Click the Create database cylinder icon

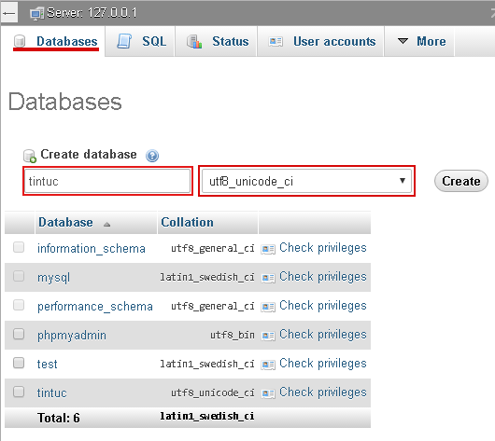[x=30, y=156]
